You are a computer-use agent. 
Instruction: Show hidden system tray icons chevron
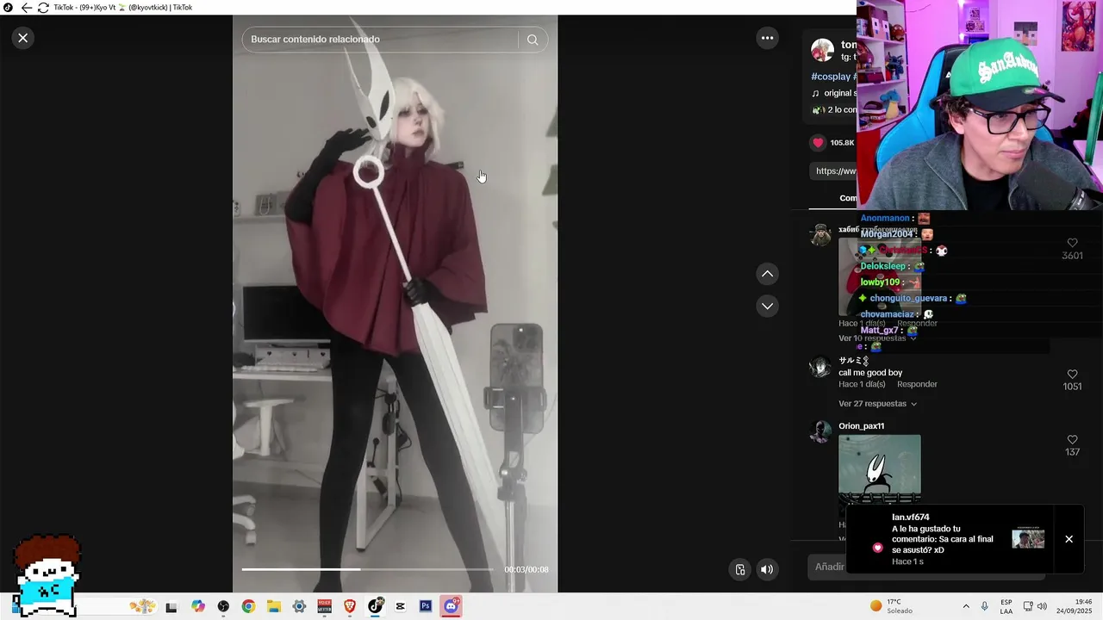(966, 606)
